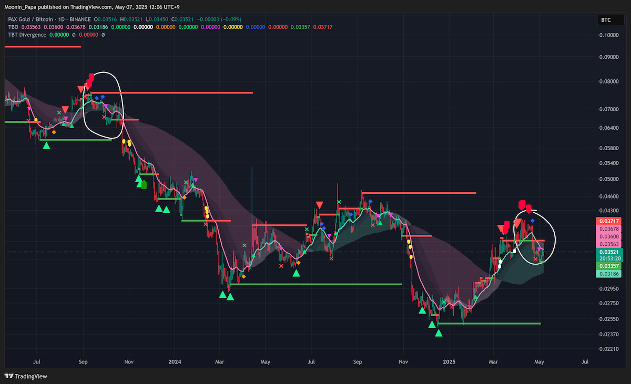
Task: Click the 0.03186 teal price tag
Action: click(609, 274)
